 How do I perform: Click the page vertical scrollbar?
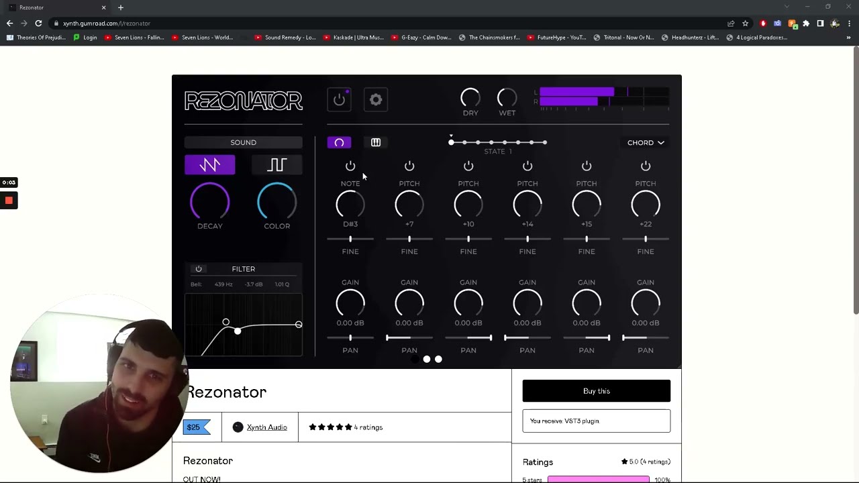click(856, 180)
